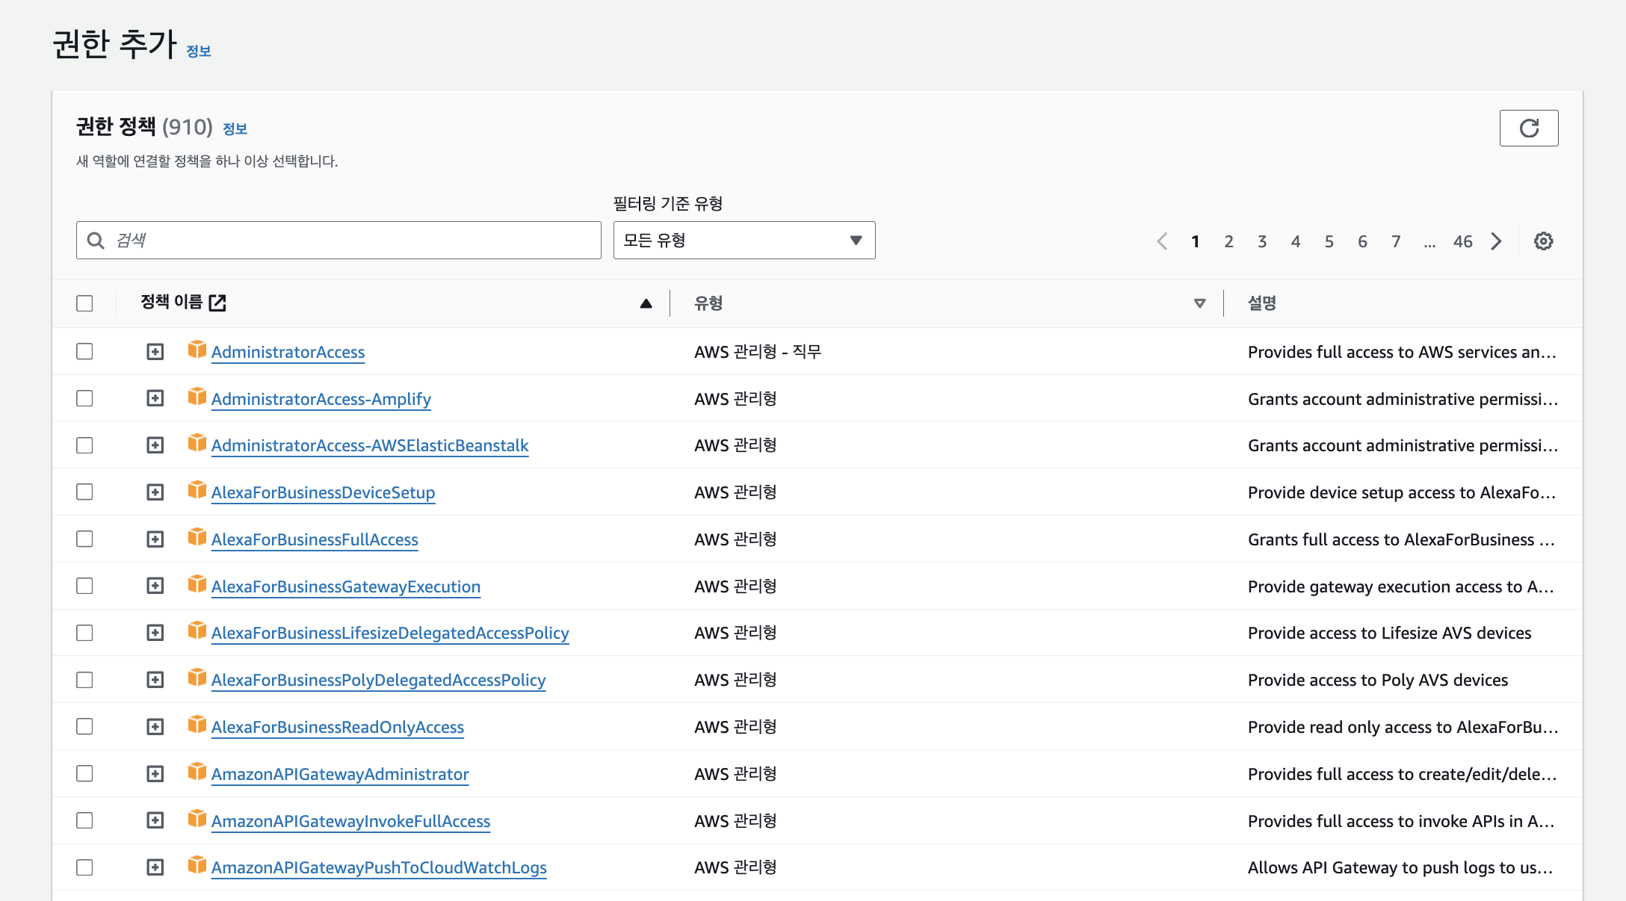
Task: Jump to page 3 in pagination
Action: (1262, 241)
